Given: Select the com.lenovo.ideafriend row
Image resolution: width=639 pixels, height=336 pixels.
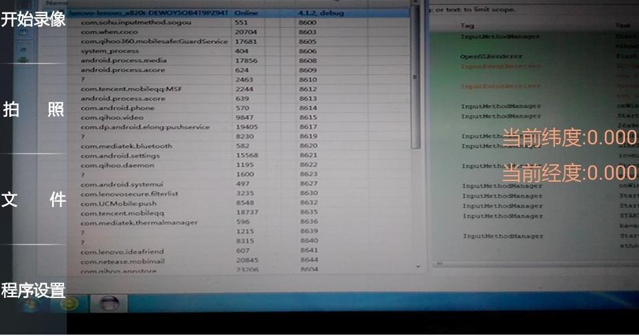Looking at the screenshot, I should [238, 251].
